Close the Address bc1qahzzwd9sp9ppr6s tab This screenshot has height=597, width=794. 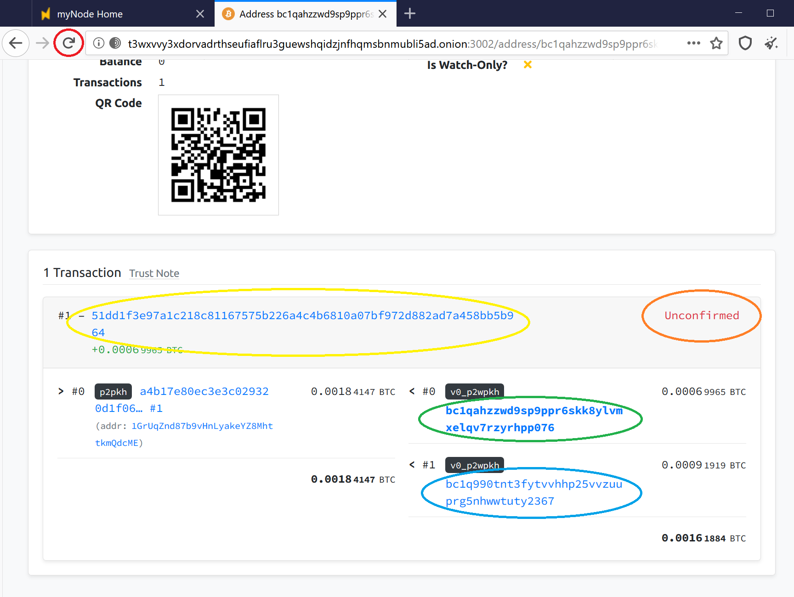coord(382,14)
